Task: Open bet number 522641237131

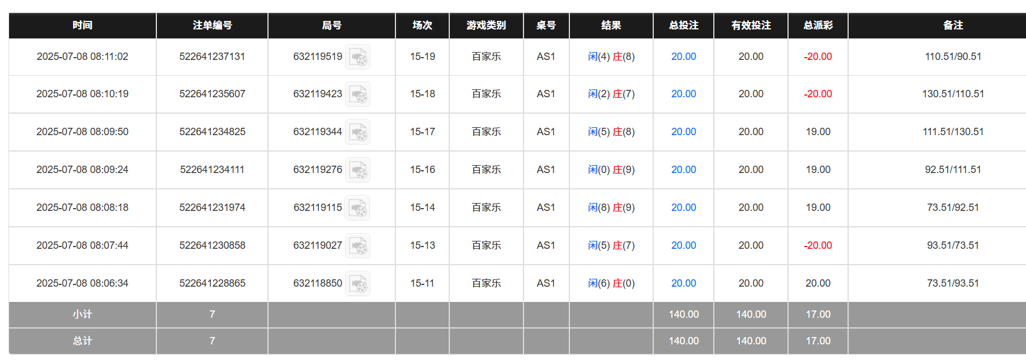Action: [x=212, y=57]
